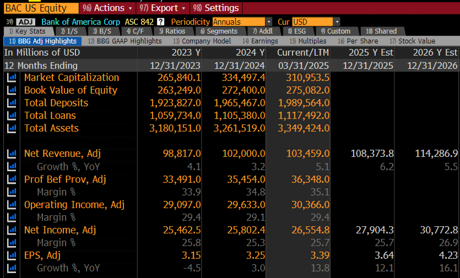Image resolution: width=460 pixels, height=278 pixels.
Task: Click chart icon for Book Value of Equity
Action: coord(12,90)
